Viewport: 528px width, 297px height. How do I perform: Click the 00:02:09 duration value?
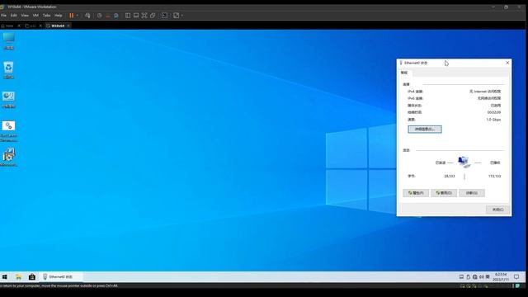(494, 112)
